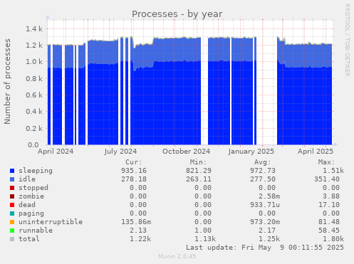The height and width of the screenshot is (264, 354).
Task: Click the 'Munin 2.0.49' footer text
Action: click(177, 256)
